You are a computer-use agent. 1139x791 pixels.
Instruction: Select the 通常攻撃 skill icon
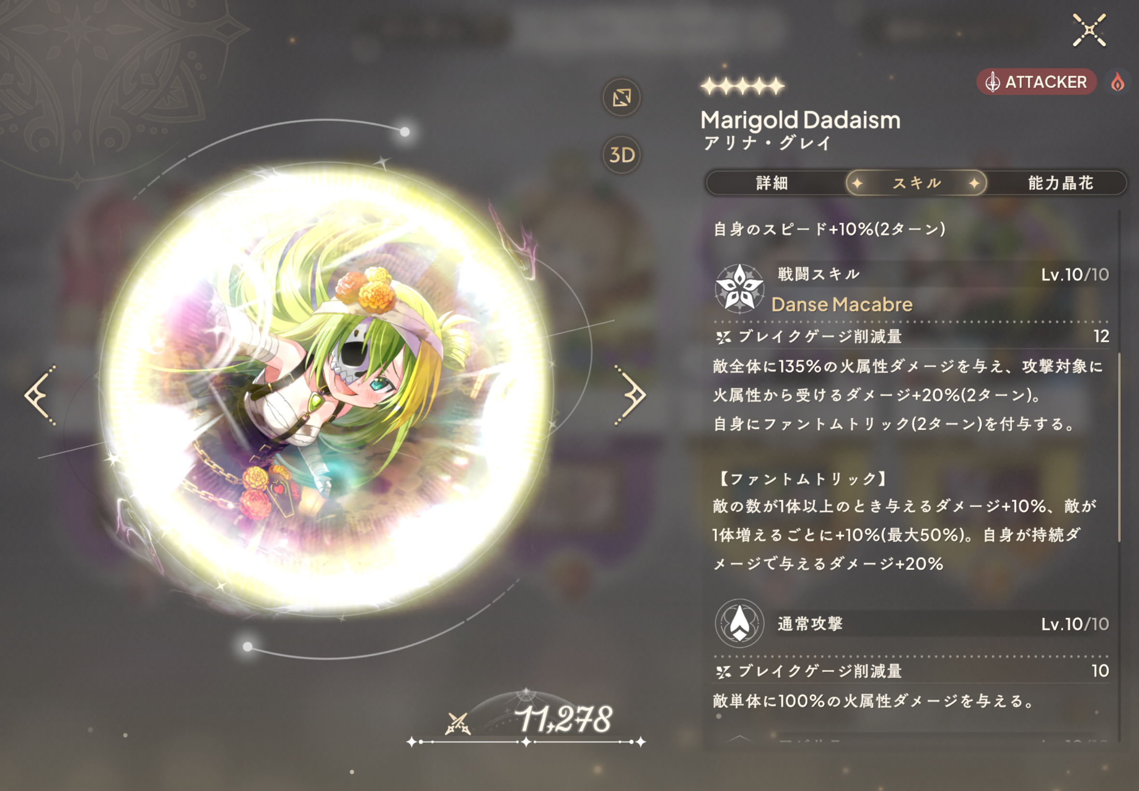click(x=739, y=624)
